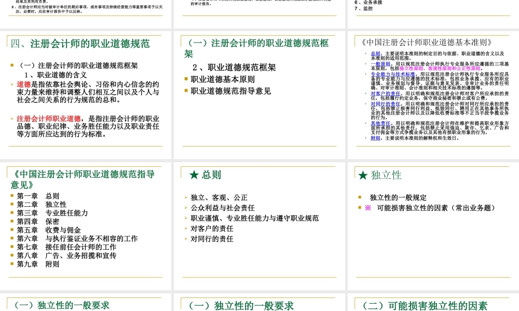Open the 《中国注册会计师职业道德规范指导意见》 slide title
Image resolution: width=519 pixels, height=311 pixels.
(82, 179)
